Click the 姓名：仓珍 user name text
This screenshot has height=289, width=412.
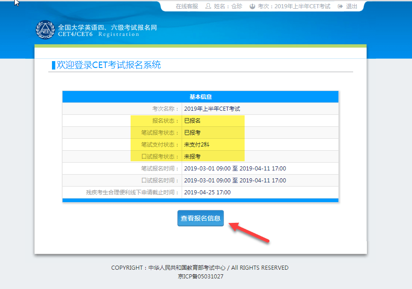[228, 6]
